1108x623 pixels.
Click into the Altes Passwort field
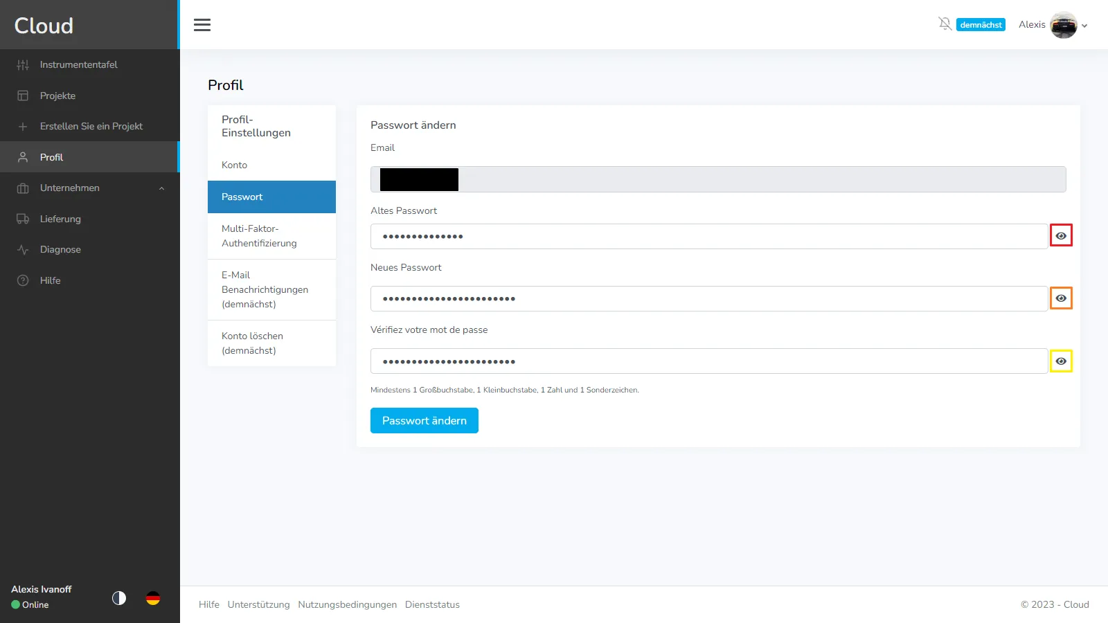point(706,236)
